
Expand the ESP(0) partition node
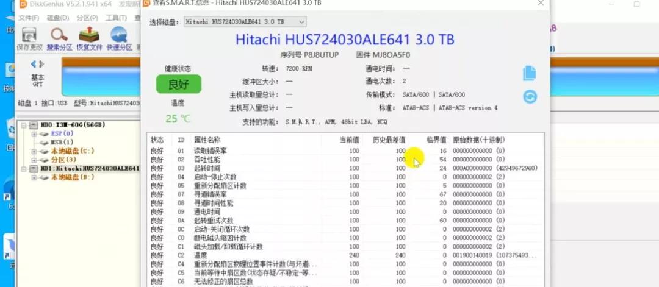coord(34,134)
